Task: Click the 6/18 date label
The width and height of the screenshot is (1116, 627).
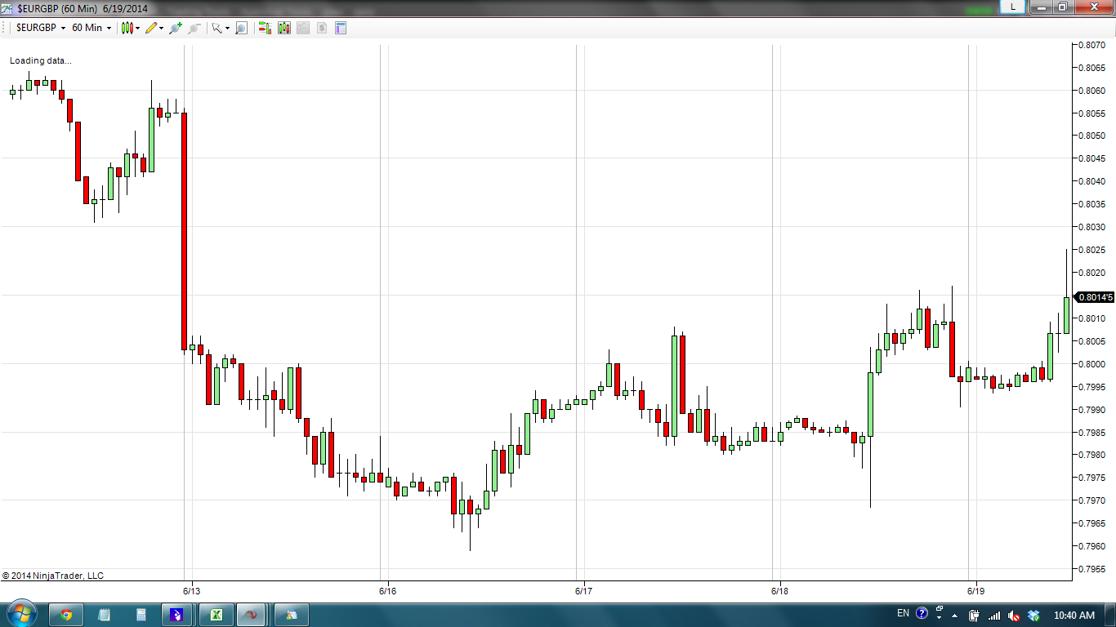Action: (x=779, y=590)
